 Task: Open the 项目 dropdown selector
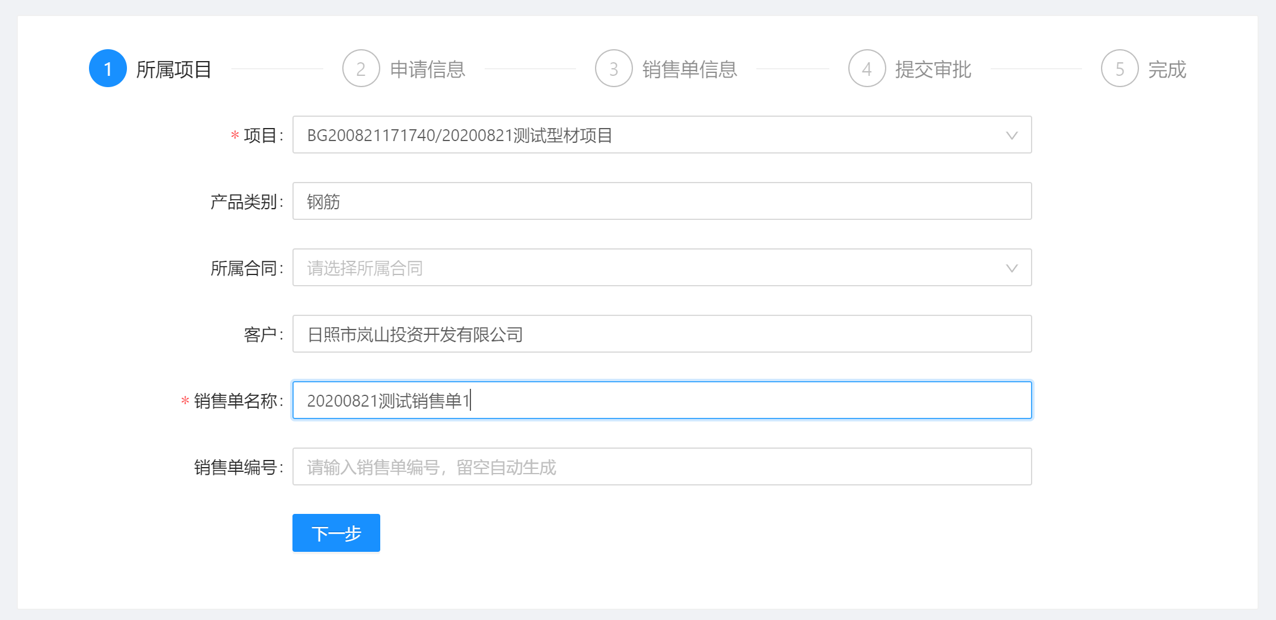pyautogui.click(x=662, y=135)
